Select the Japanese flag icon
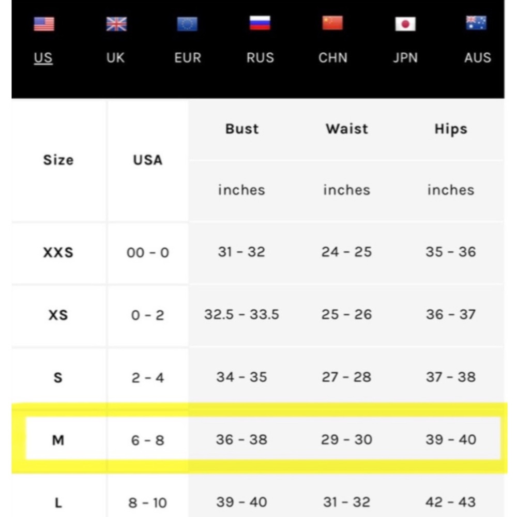This screenshot has width=517, height=517. [x=405, y=24]
